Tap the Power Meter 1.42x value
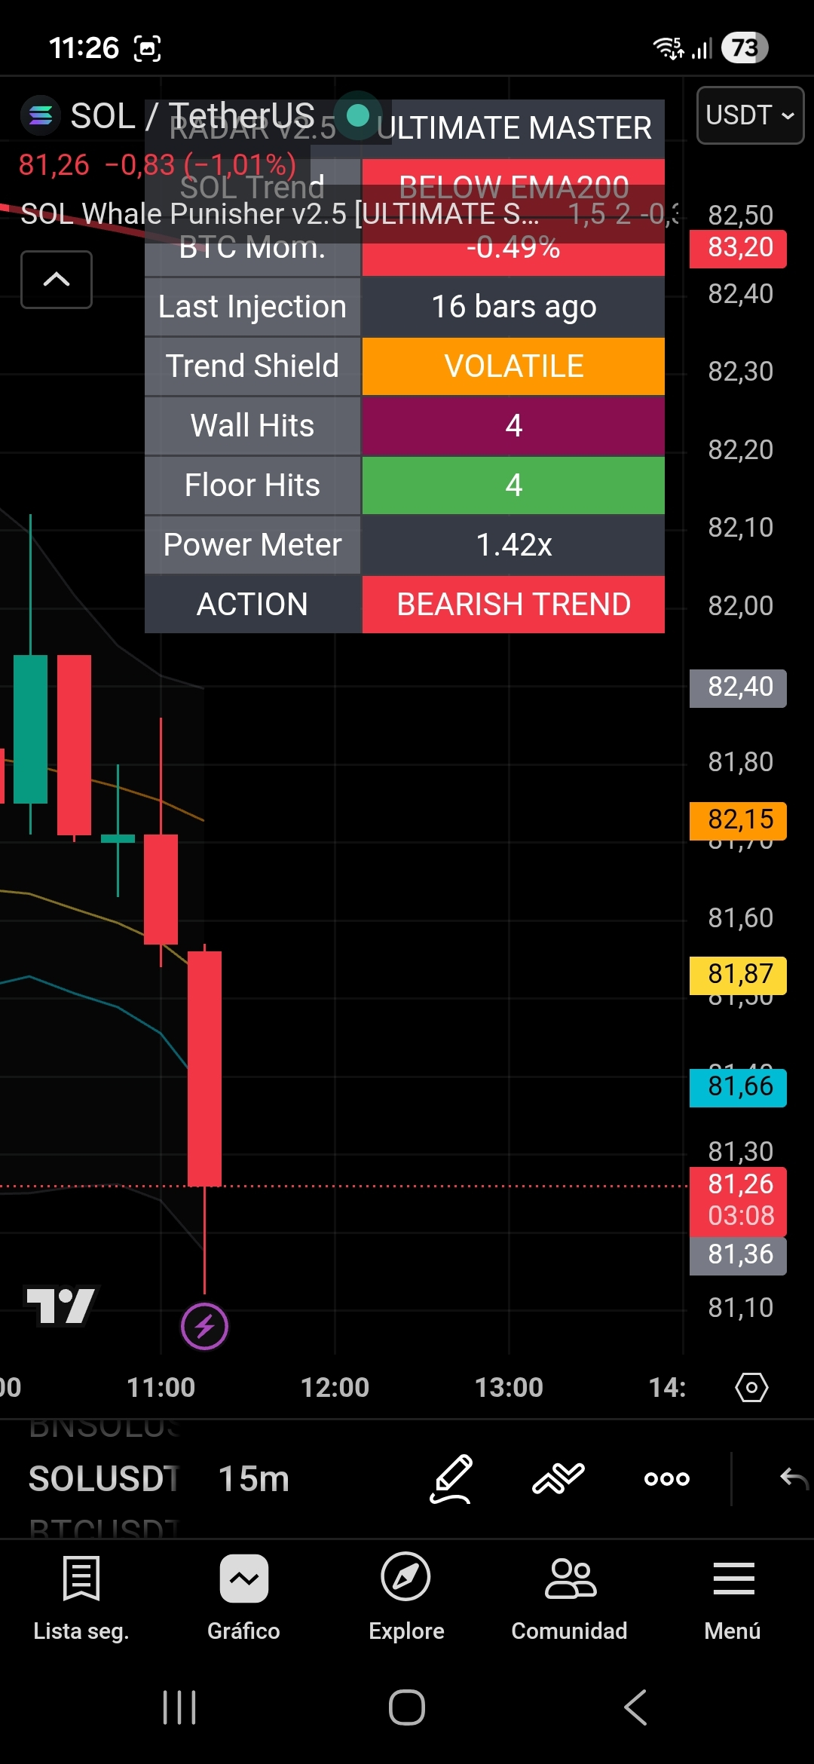The height and width of the screenshot is (1764, 814). [513, 545]
